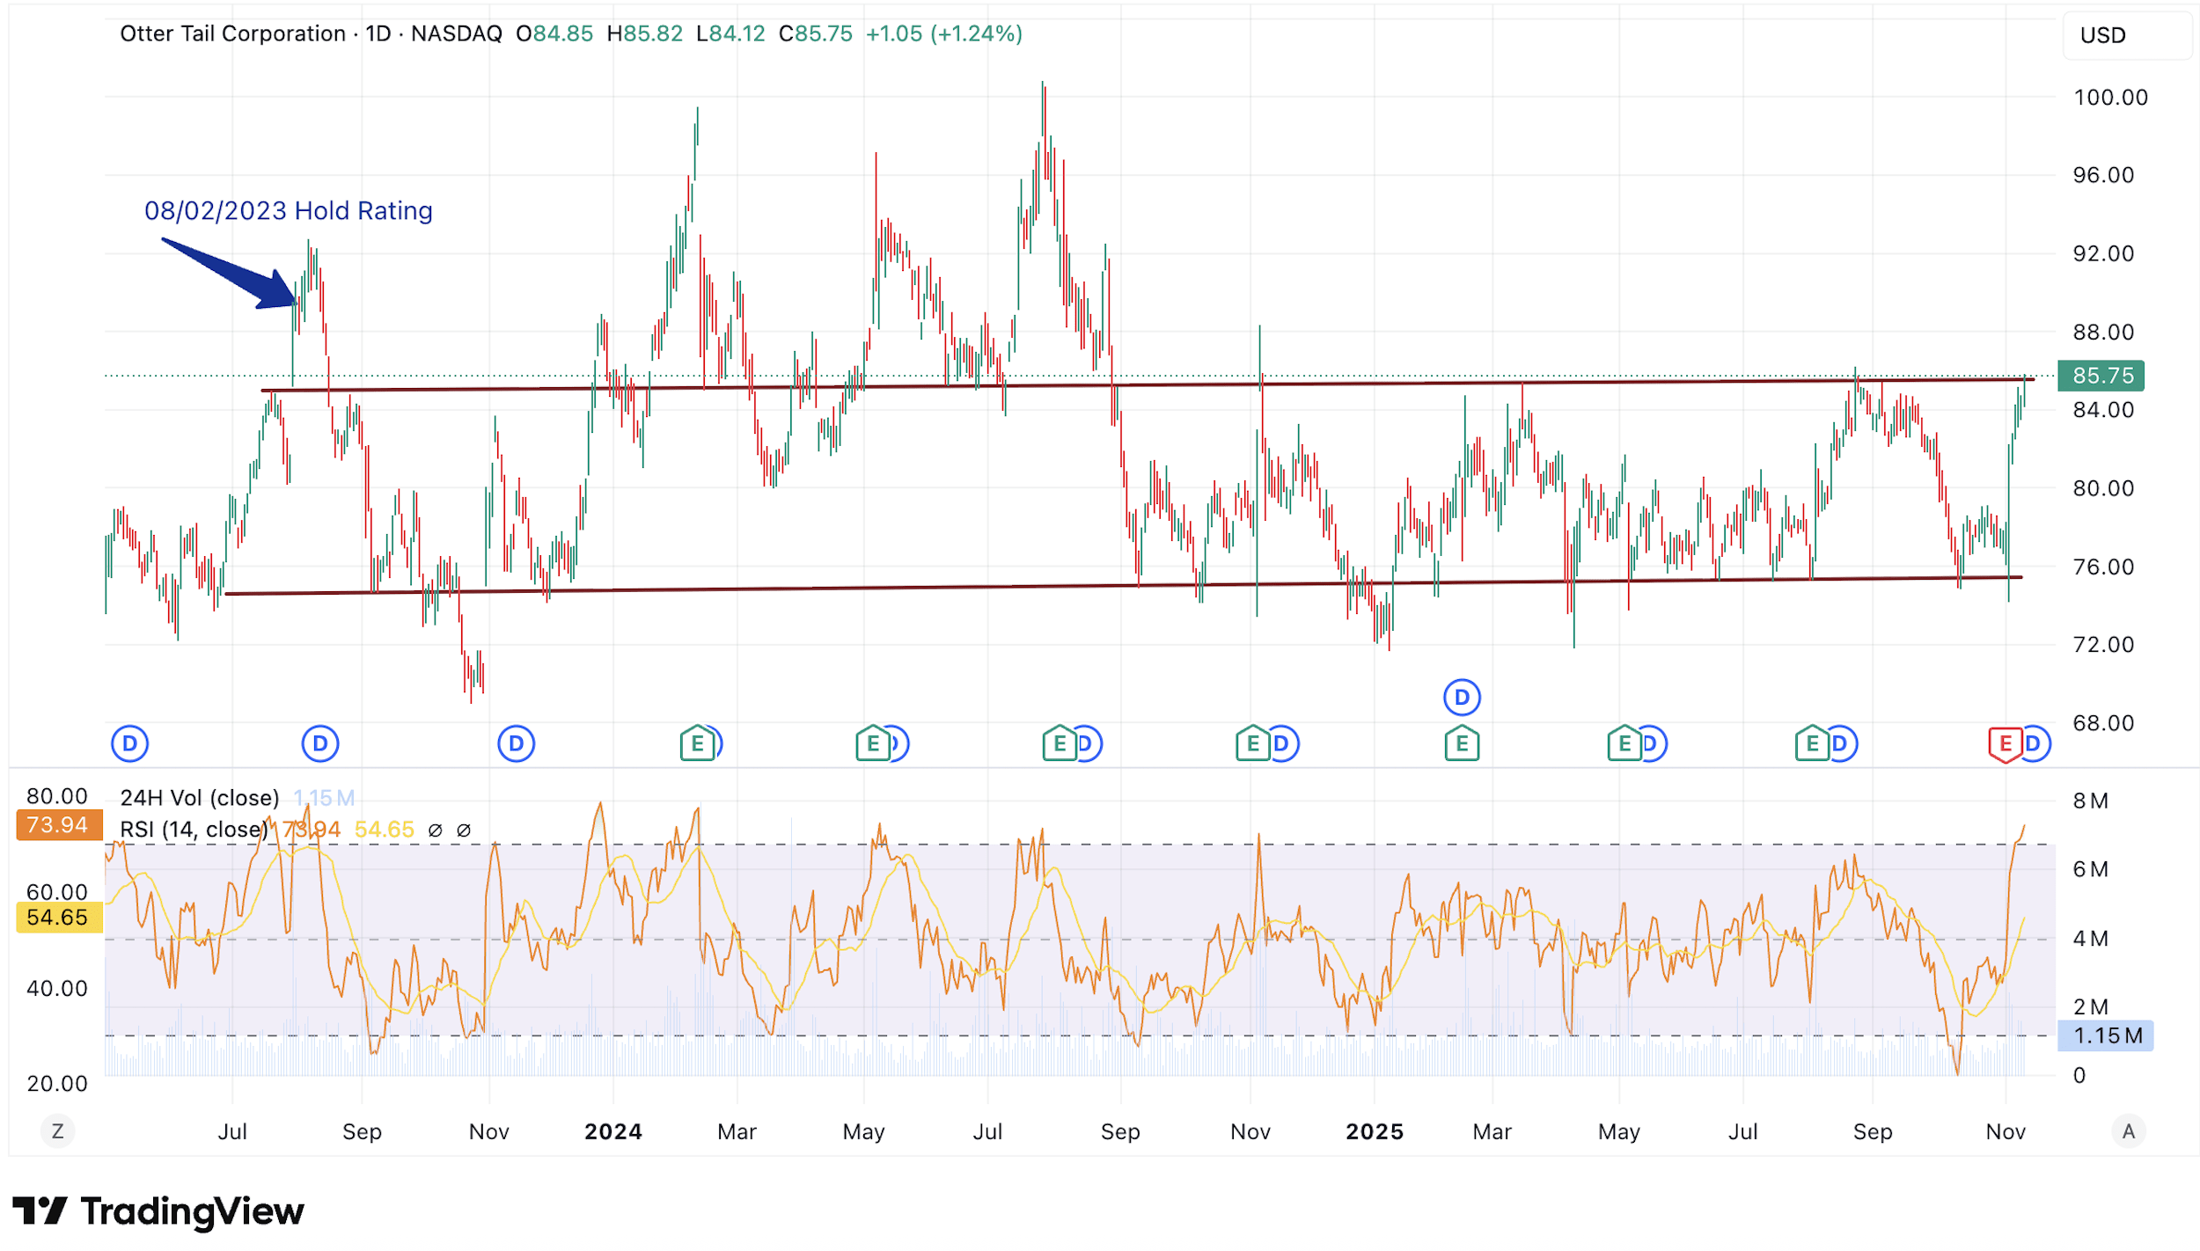Click the blue D dividend marker below the chart
The image size is (2200, 1251).
[x=130, y=743]
